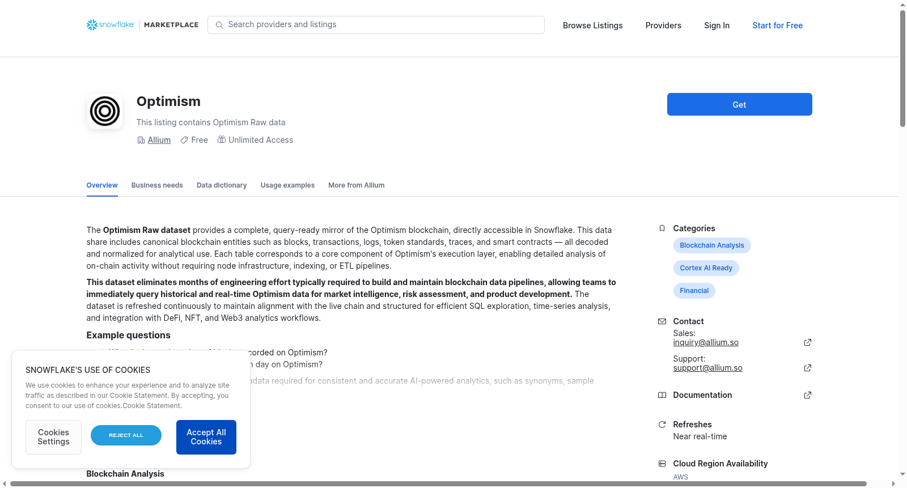
Task: Focus the Search providers and listings field
Action: [x=376, y=25]
